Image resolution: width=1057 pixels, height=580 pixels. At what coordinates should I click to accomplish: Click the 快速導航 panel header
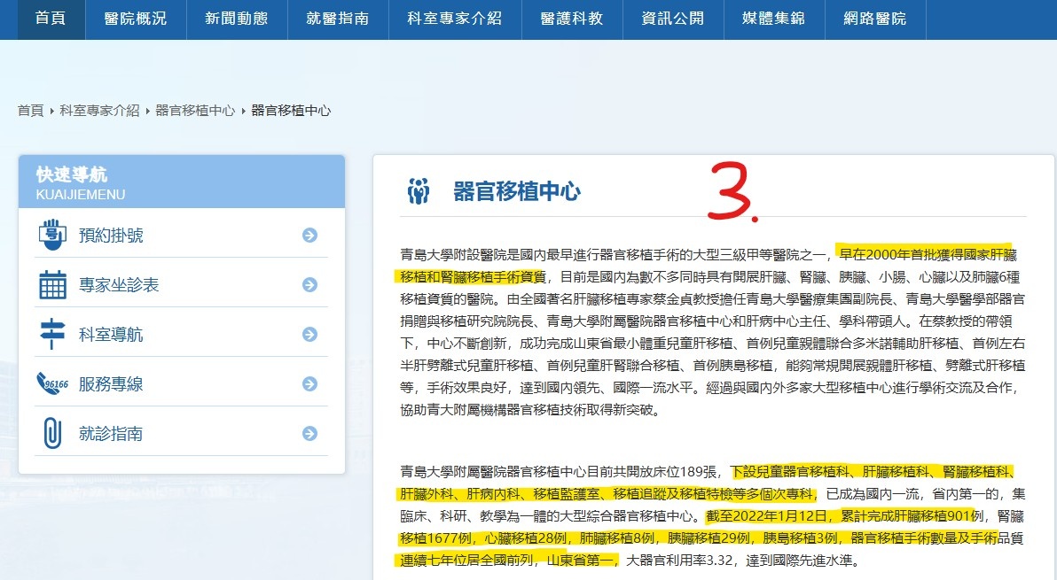181,182
